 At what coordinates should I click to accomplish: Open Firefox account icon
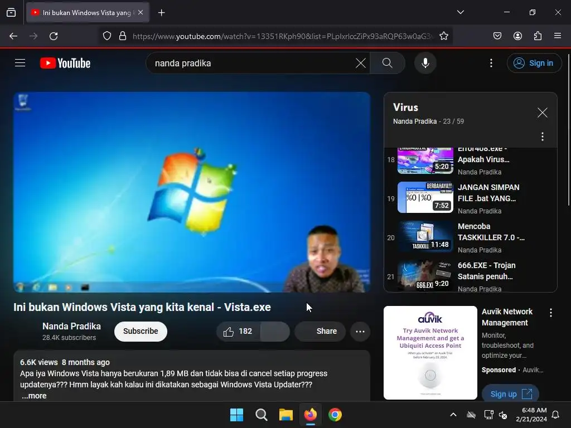pyautogui.click(x=517, y=36)
